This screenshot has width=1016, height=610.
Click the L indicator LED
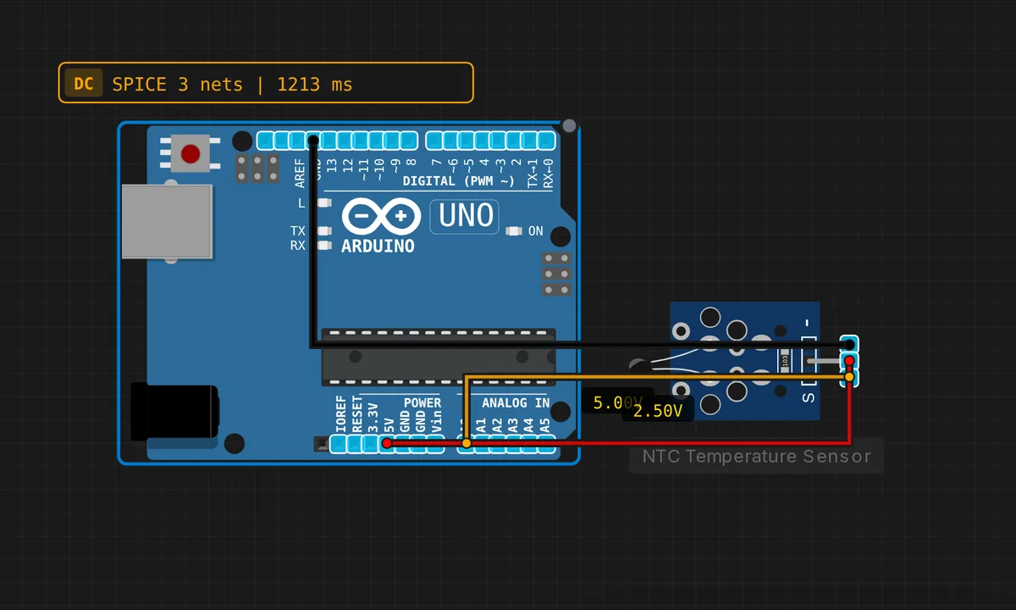[x=323, y=203]
